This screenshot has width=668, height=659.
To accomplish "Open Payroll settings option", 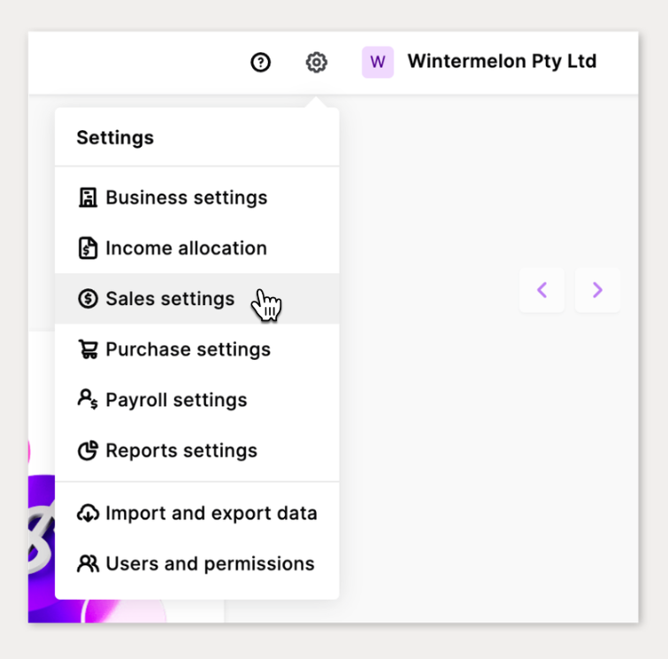I will pos(176,400).
